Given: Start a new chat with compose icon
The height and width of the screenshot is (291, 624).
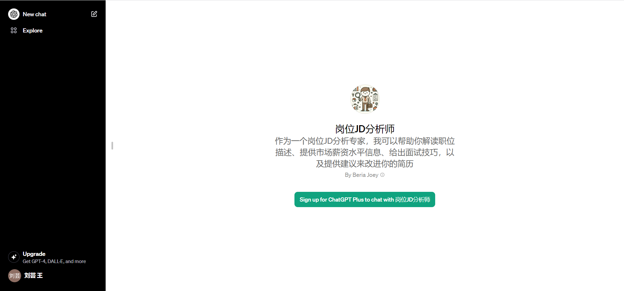Looking at the screenshot, I should [x=94, y=14].
